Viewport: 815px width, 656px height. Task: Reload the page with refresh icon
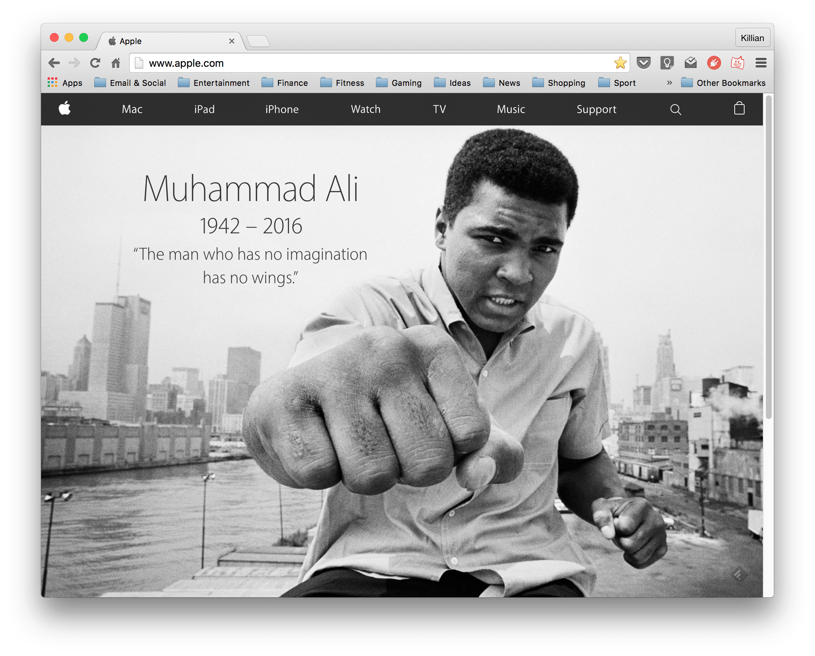95,63
